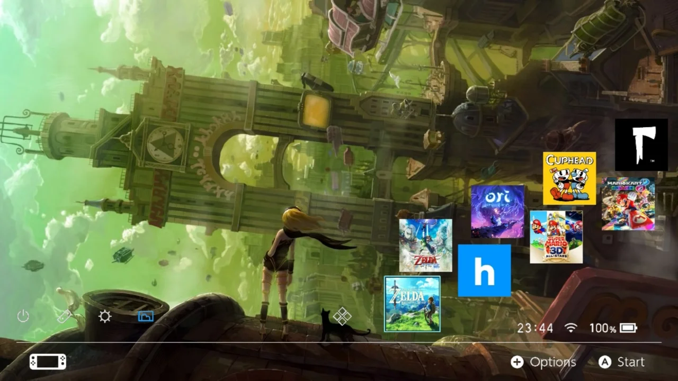Open the Power options icon

click(23, 316)
